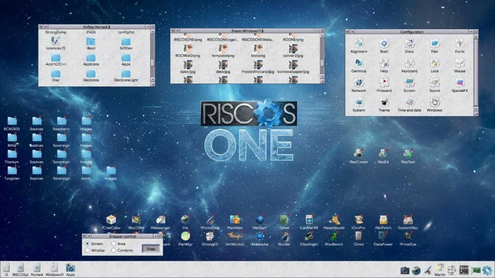The width and height of the screenshot is (495, 278).
Task: Select the Contents radio in Snapper control
Action: (114, 250)
